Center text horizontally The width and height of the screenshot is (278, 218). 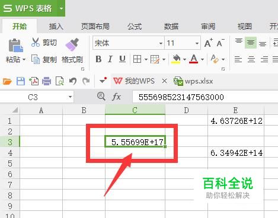(251, 59)
